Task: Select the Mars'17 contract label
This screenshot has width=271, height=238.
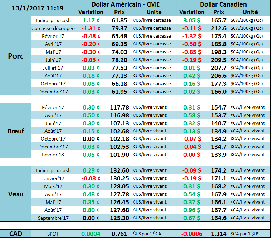Action: [x=53, y=186]
